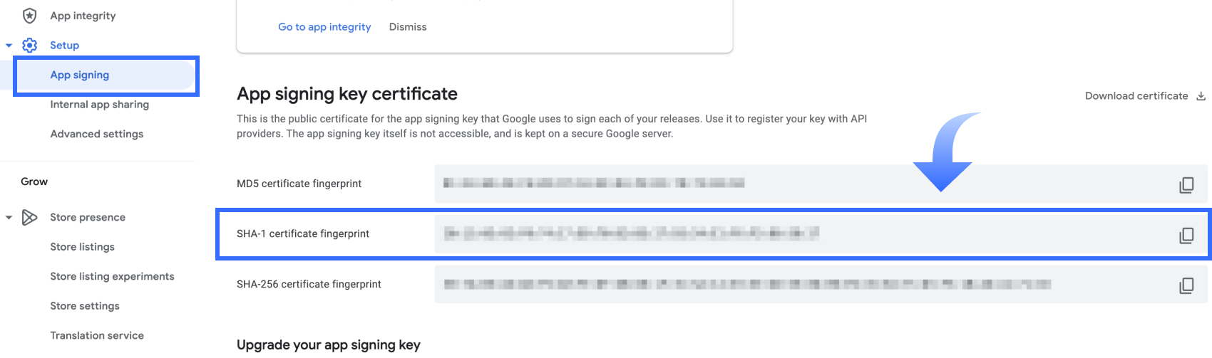
Task: Click the Setup gear icon
Action: point(29,46)
